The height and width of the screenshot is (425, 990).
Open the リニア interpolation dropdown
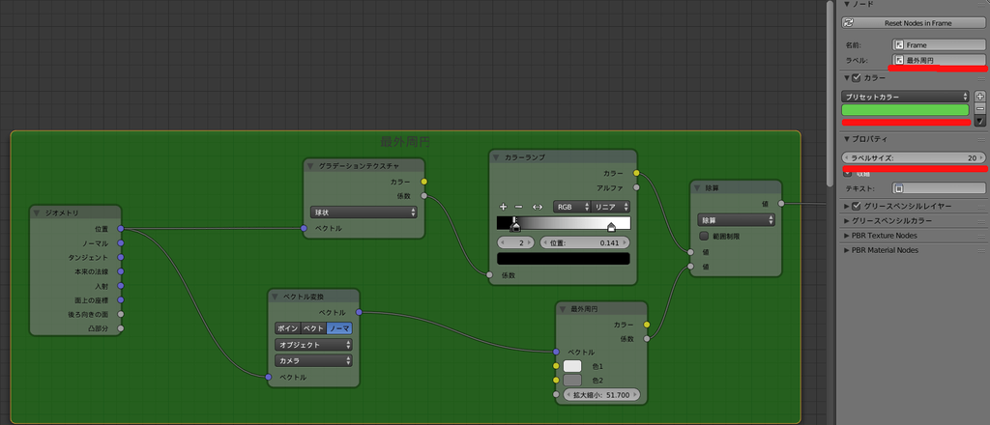click(x=611, y=206)
